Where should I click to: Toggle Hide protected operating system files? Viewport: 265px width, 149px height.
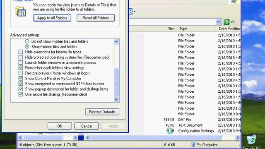point(21,57)
